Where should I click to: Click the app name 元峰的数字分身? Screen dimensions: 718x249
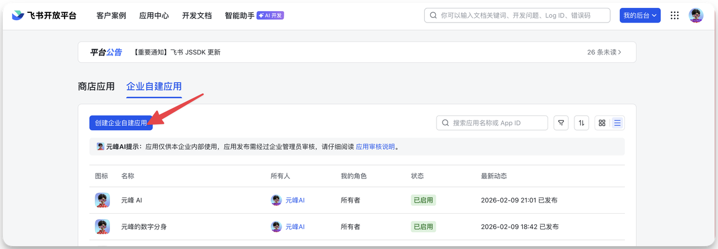coord(144,227)
